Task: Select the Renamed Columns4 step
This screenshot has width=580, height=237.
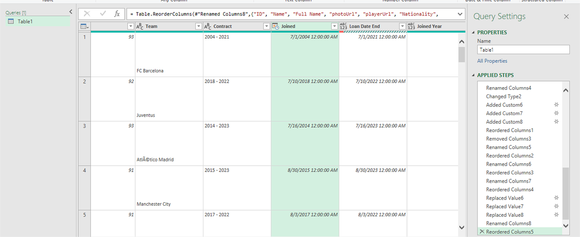Action: pos(508,88)
